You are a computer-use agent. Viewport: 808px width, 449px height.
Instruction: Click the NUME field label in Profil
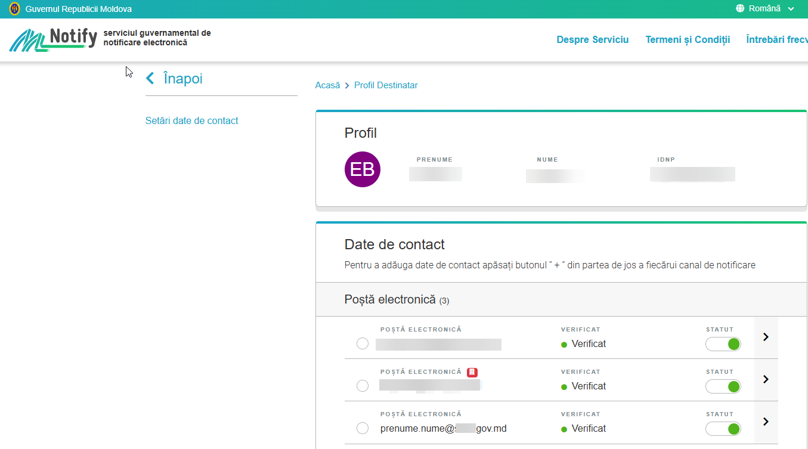click(x=547, y=160)
